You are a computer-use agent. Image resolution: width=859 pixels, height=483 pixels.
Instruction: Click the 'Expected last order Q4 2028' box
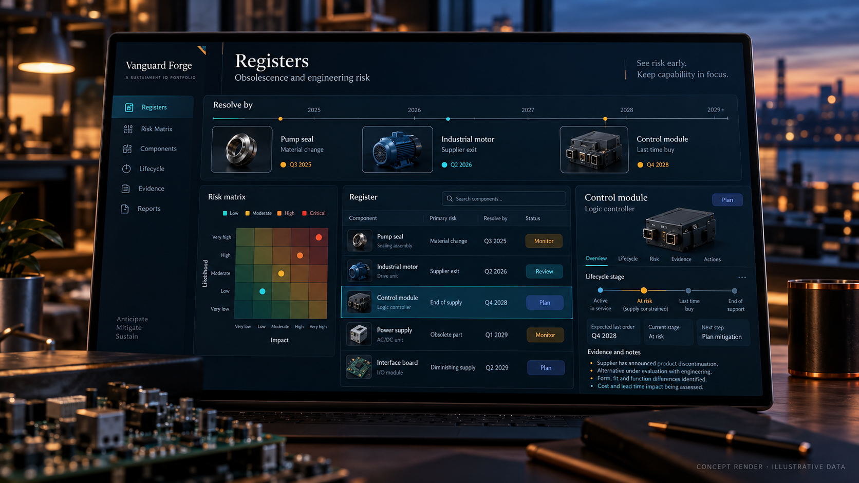pos(613,332)
